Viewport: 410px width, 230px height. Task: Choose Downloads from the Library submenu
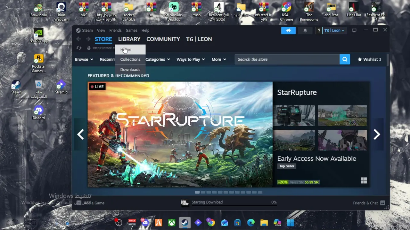[130, 69]
